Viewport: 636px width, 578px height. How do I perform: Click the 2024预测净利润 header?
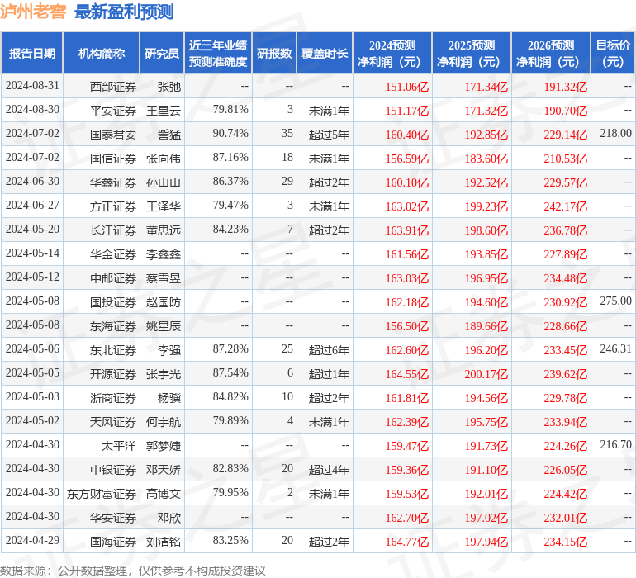pyautogui.click(x=392, y=53)
